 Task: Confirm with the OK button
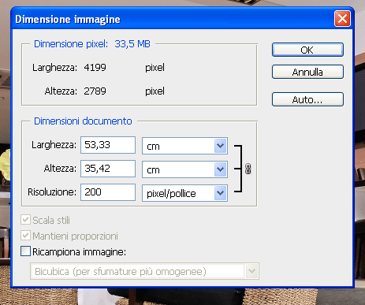point(307,50)
